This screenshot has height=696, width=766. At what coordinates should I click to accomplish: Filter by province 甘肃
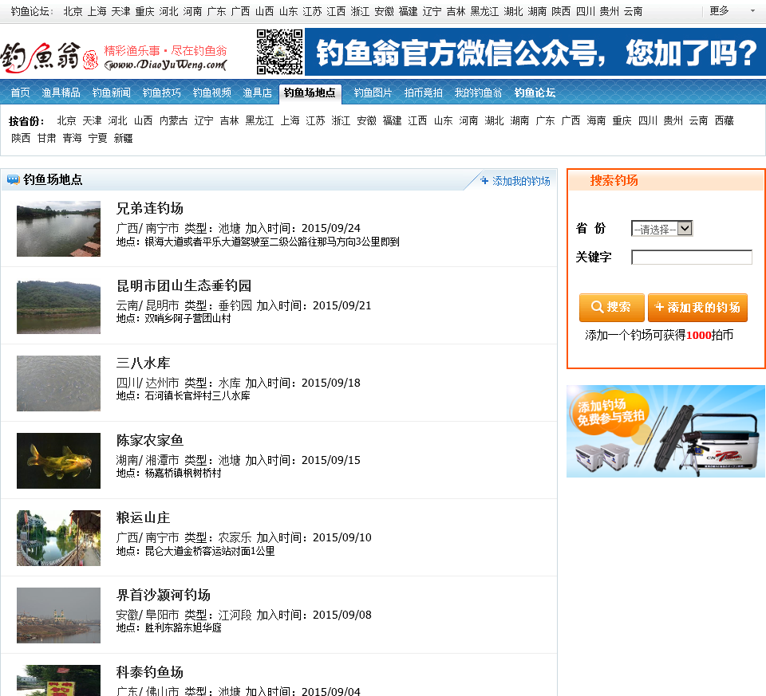click(46, 138)
